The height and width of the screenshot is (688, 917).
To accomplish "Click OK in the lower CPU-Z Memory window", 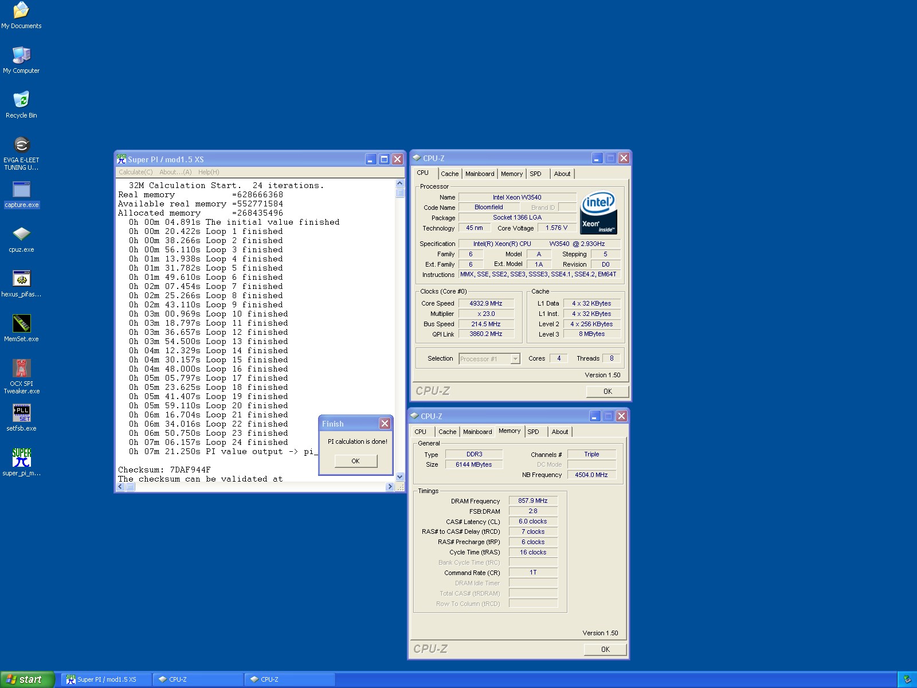I will 605,650.
